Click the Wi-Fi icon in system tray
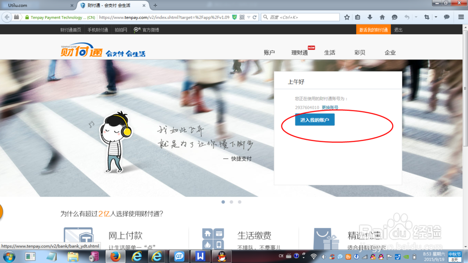This screenshot has width=468, height=263. [314, 256]
